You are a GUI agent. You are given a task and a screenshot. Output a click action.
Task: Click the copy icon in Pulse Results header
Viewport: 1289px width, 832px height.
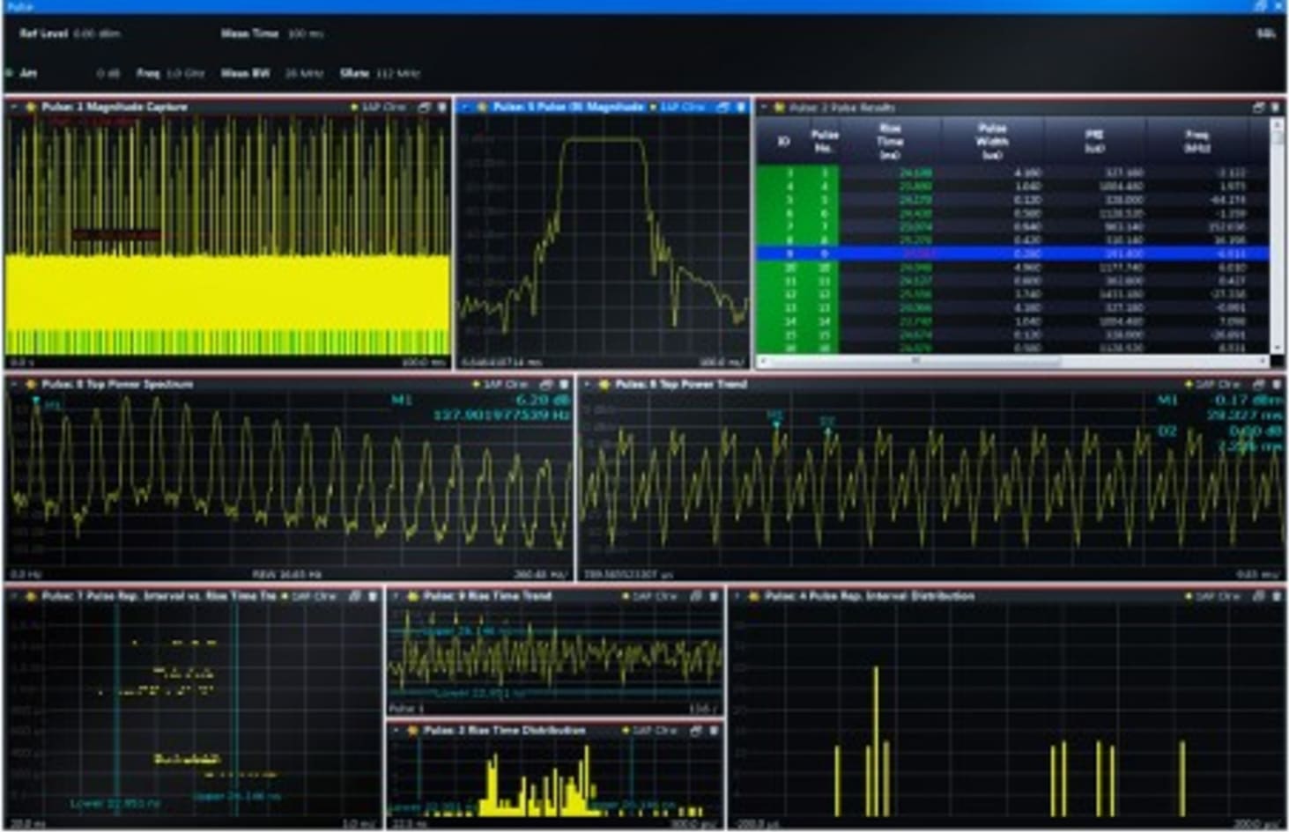1260,107
